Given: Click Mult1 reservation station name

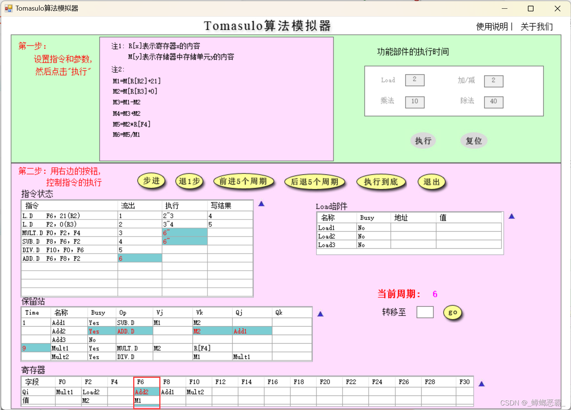Looking at the screenshot, I should 69,348.
